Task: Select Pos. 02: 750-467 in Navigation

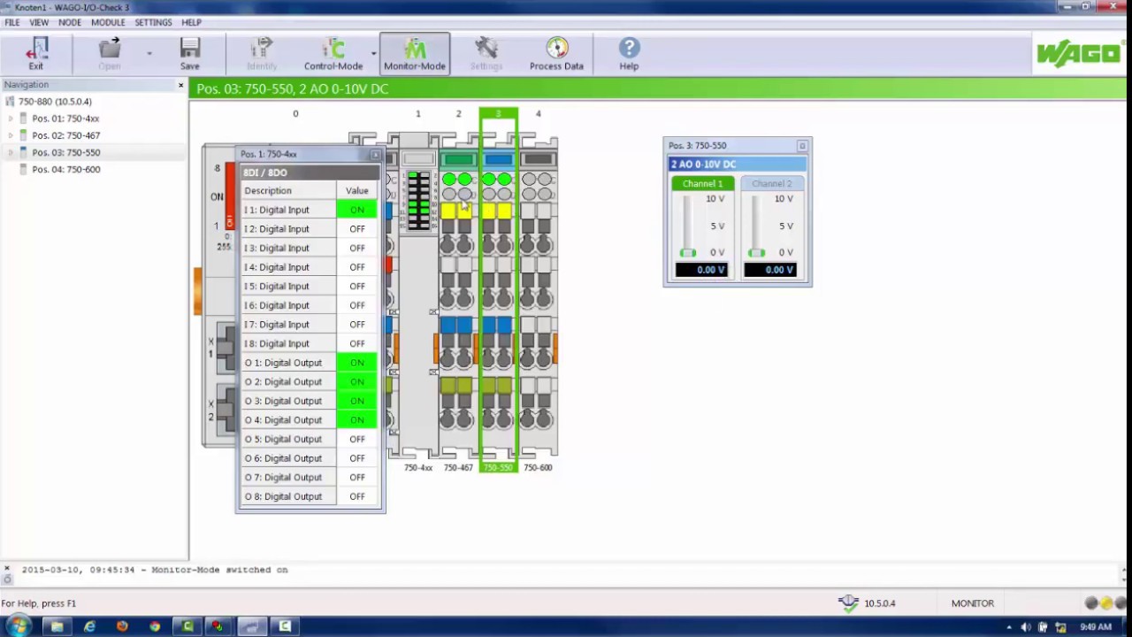Action: pos(65,135)
